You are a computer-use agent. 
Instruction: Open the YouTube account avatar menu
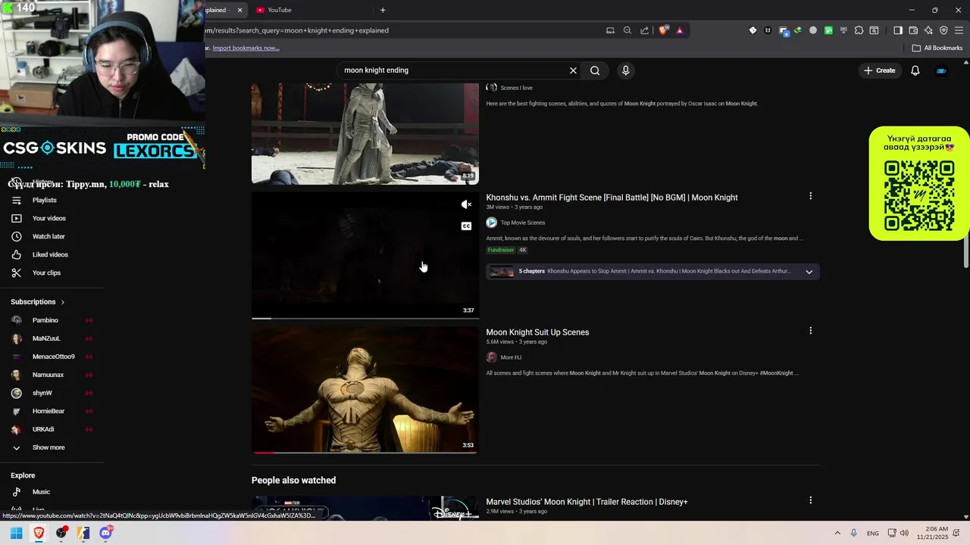coord(941,70)
